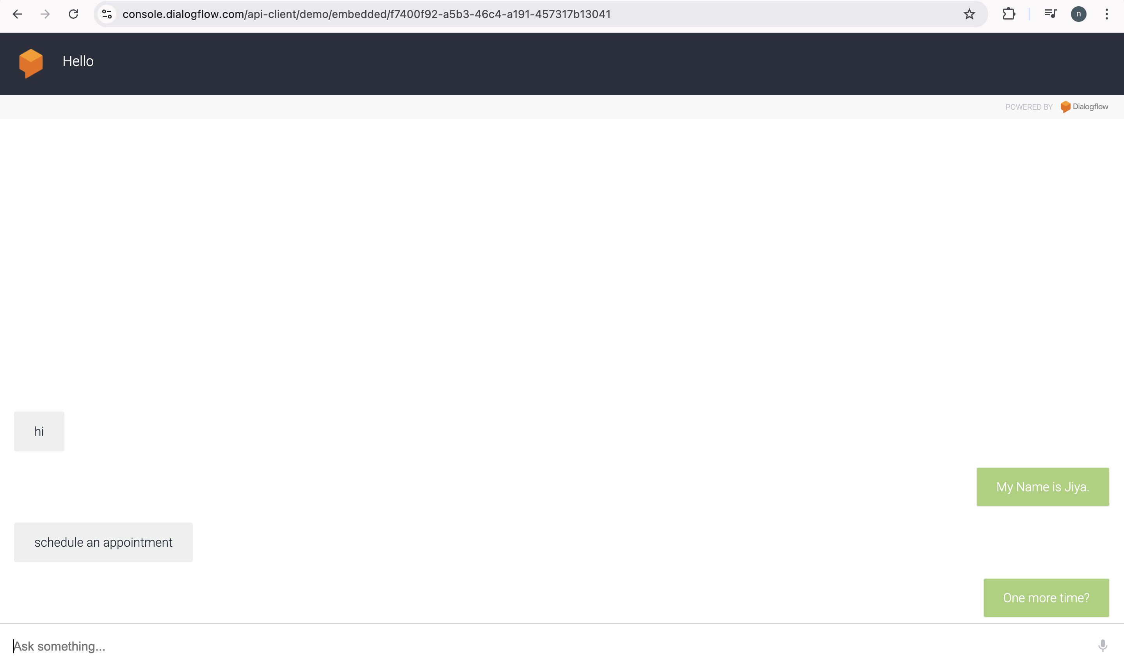This screenshot has height=667, width=1124.
Task: Click the 'My Name is Jiya.' response bubble
Action: click(x=1043, y=486)
